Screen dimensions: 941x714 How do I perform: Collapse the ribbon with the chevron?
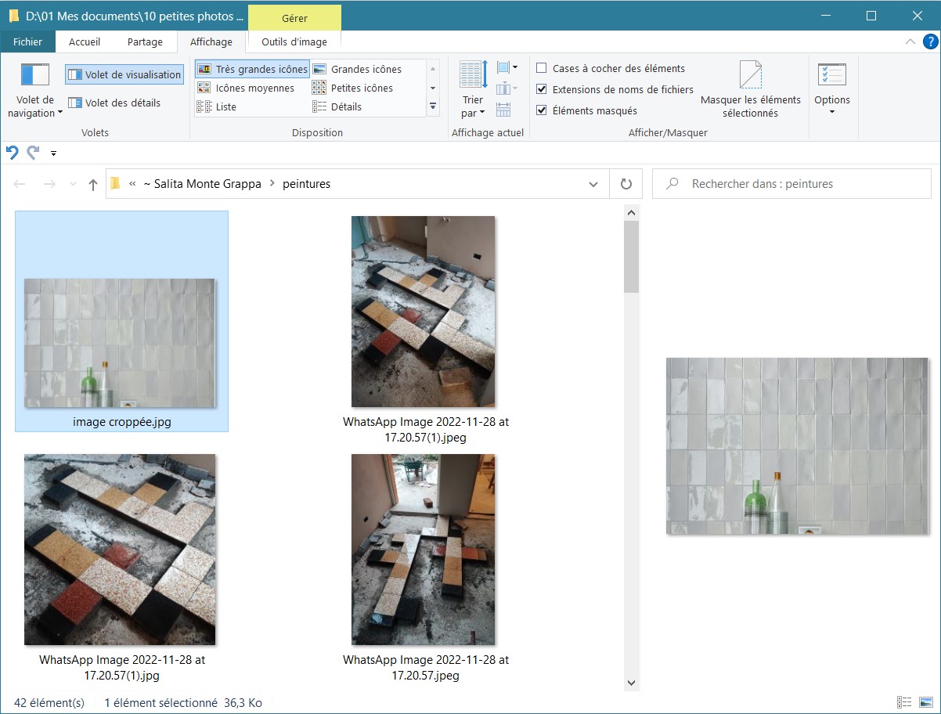[910, 42]
